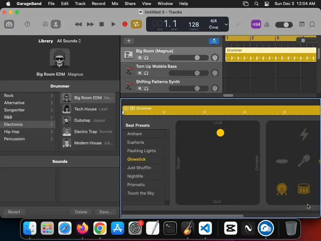
Task: Open Quick Help question mark button
Action: (x=27, y=24)
